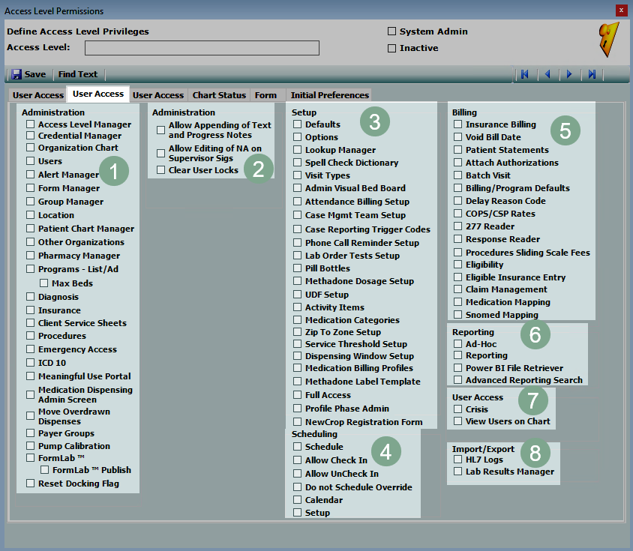Go to next record arrow

(x=569, y=74)
